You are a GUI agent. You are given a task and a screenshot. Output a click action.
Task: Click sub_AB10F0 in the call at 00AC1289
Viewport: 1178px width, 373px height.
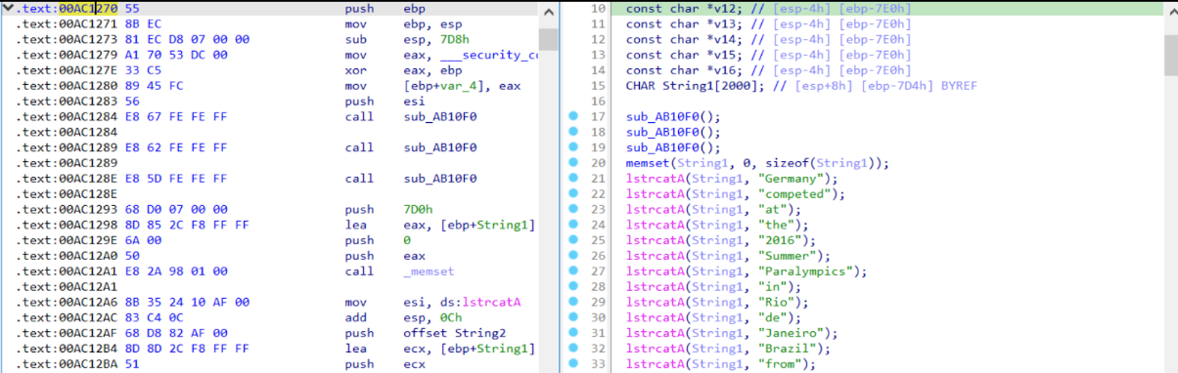point(440,147)
